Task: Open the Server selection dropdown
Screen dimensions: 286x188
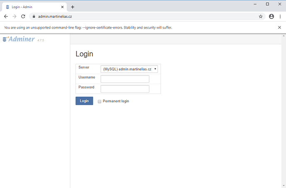Action: pos(129,69)
